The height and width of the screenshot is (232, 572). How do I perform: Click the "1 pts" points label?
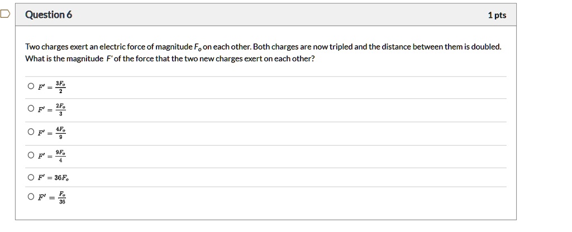[497, 16]
